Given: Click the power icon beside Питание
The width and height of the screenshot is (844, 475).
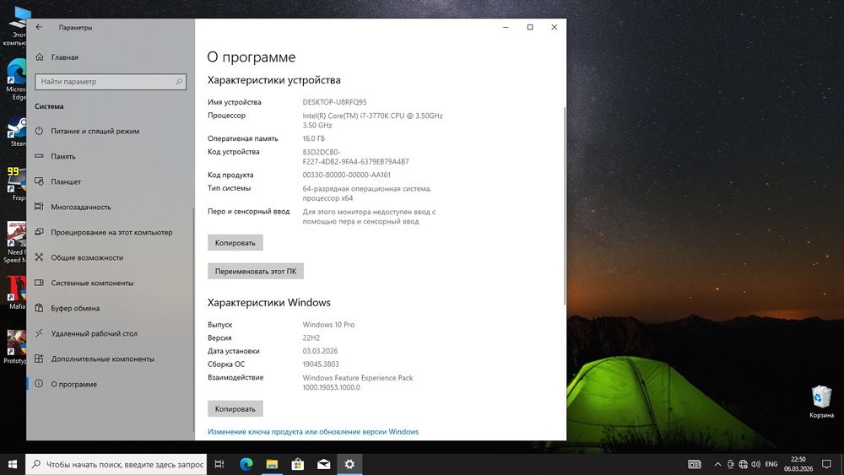Looking at the screenshot, I should coord(40,131).
